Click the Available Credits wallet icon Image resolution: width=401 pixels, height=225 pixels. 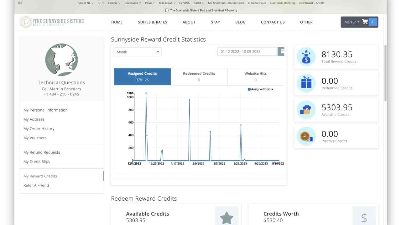[x=306, y=110]
